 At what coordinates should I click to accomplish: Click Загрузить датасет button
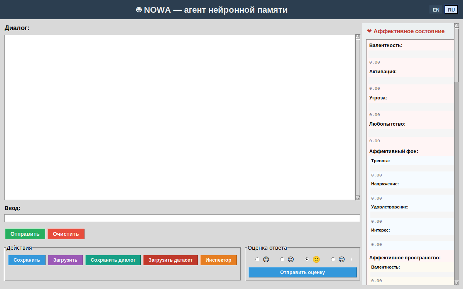171,260
